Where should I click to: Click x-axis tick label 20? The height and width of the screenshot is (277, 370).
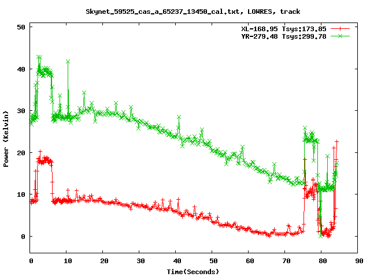pos(104,261)
